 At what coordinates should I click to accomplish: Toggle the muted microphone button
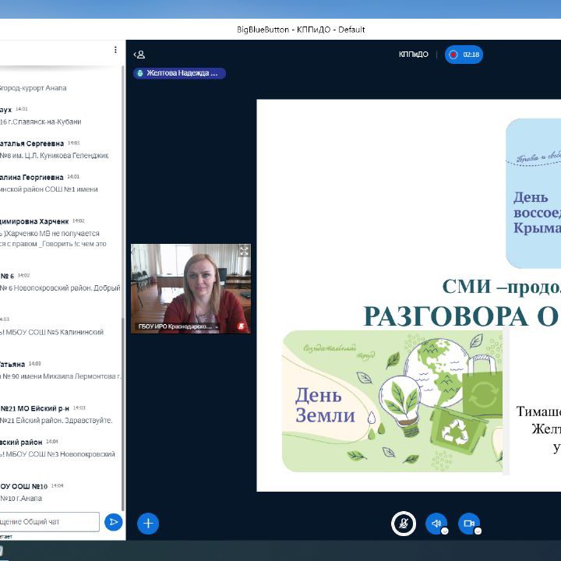pos(403,524)
